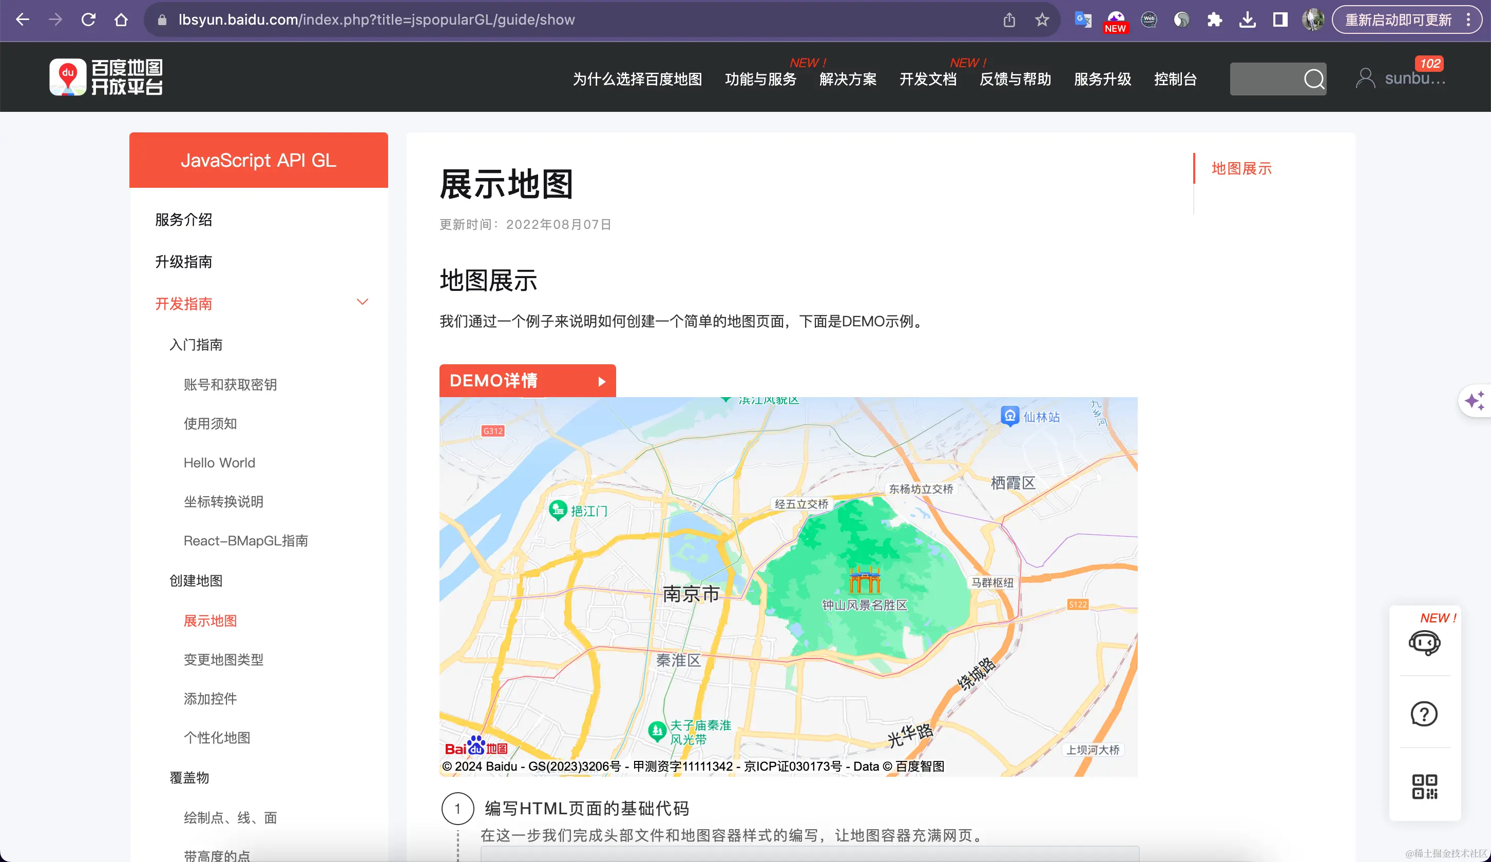Select 展示地图 in sidebar
1491x862 pixels.
[x=210, y=620]
